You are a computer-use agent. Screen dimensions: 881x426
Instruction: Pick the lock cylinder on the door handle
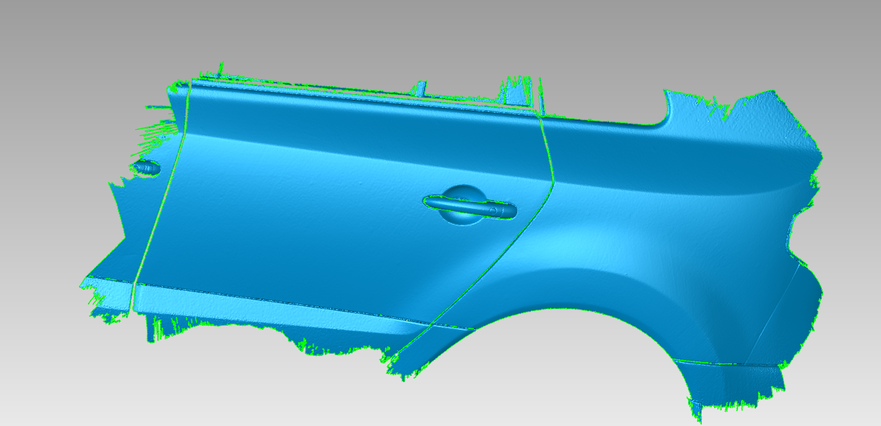pyautogui.click(x=493, y=210)
